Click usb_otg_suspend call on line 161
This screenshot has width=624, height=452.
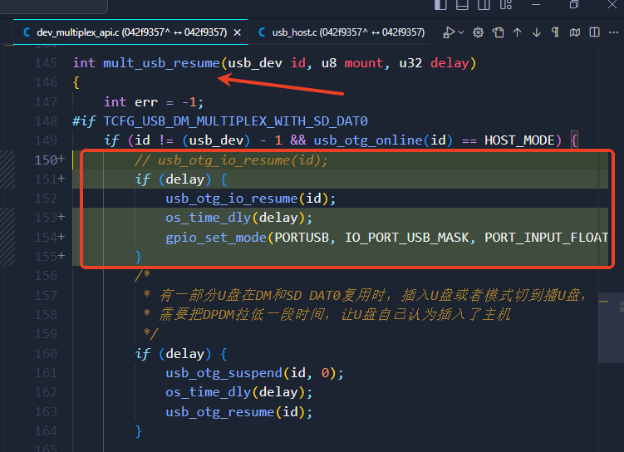224,373
